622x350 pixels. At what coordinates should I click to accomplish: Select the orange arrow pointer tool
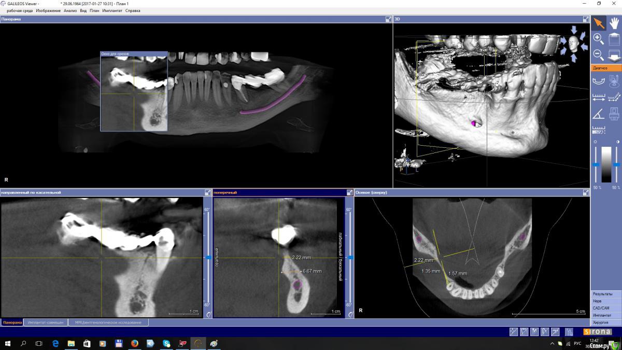(599, 23)
